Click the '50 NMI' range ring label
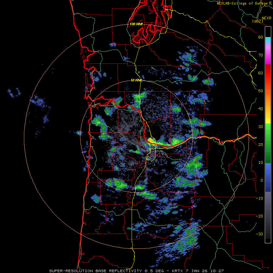 pyautogui.click(x=136, y=80)
